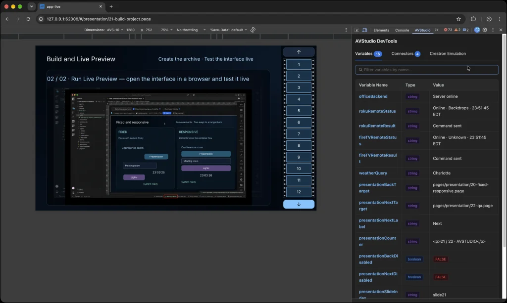Click the rokuRemoteResult variable name
507x303 pixels.
pos(377,126)
